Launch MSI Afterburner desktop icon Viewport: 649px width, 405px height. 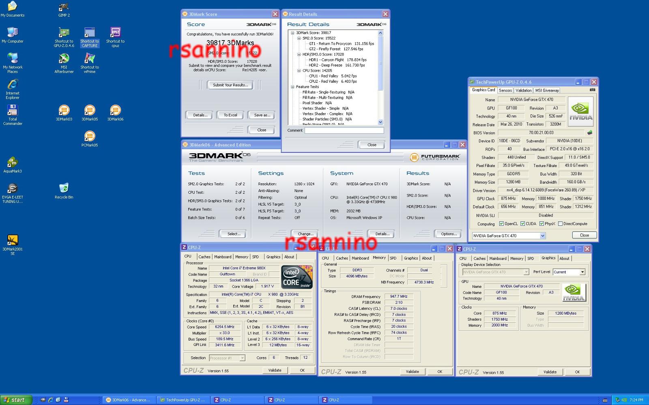point(64,63)
